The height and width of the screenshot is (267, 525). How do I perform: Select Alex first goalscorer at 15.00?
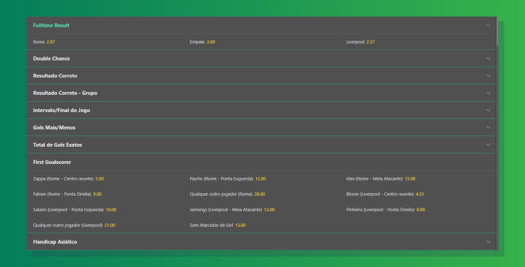click(x=381, y=178)
